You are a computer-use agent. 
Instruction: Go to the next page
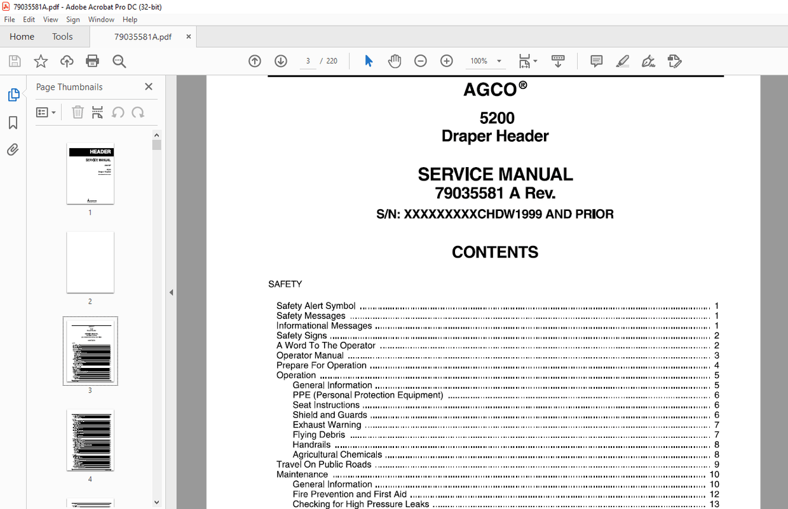coord(280,60)
